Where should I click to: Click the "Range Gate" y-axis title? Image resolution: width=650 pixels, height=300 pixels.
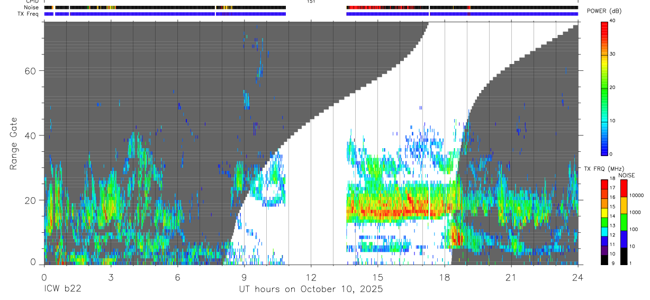14,144
